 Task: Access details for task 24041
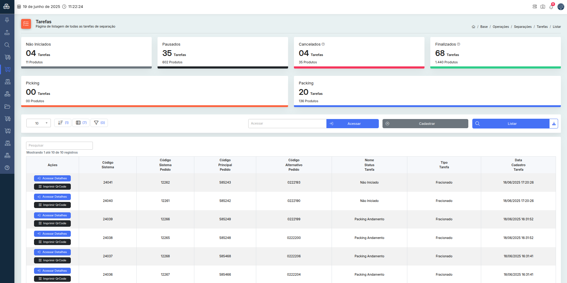[52, 178]
